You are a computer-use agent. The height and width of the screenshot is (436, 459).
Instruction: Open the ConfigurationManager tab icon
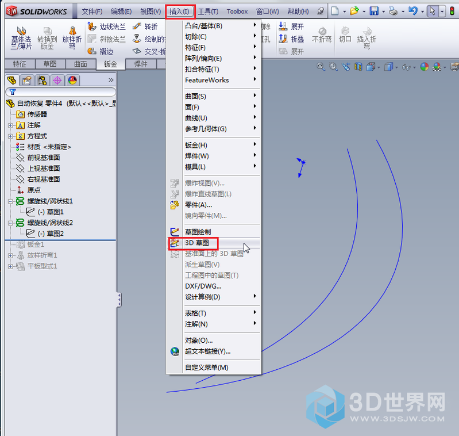point(42,81)
